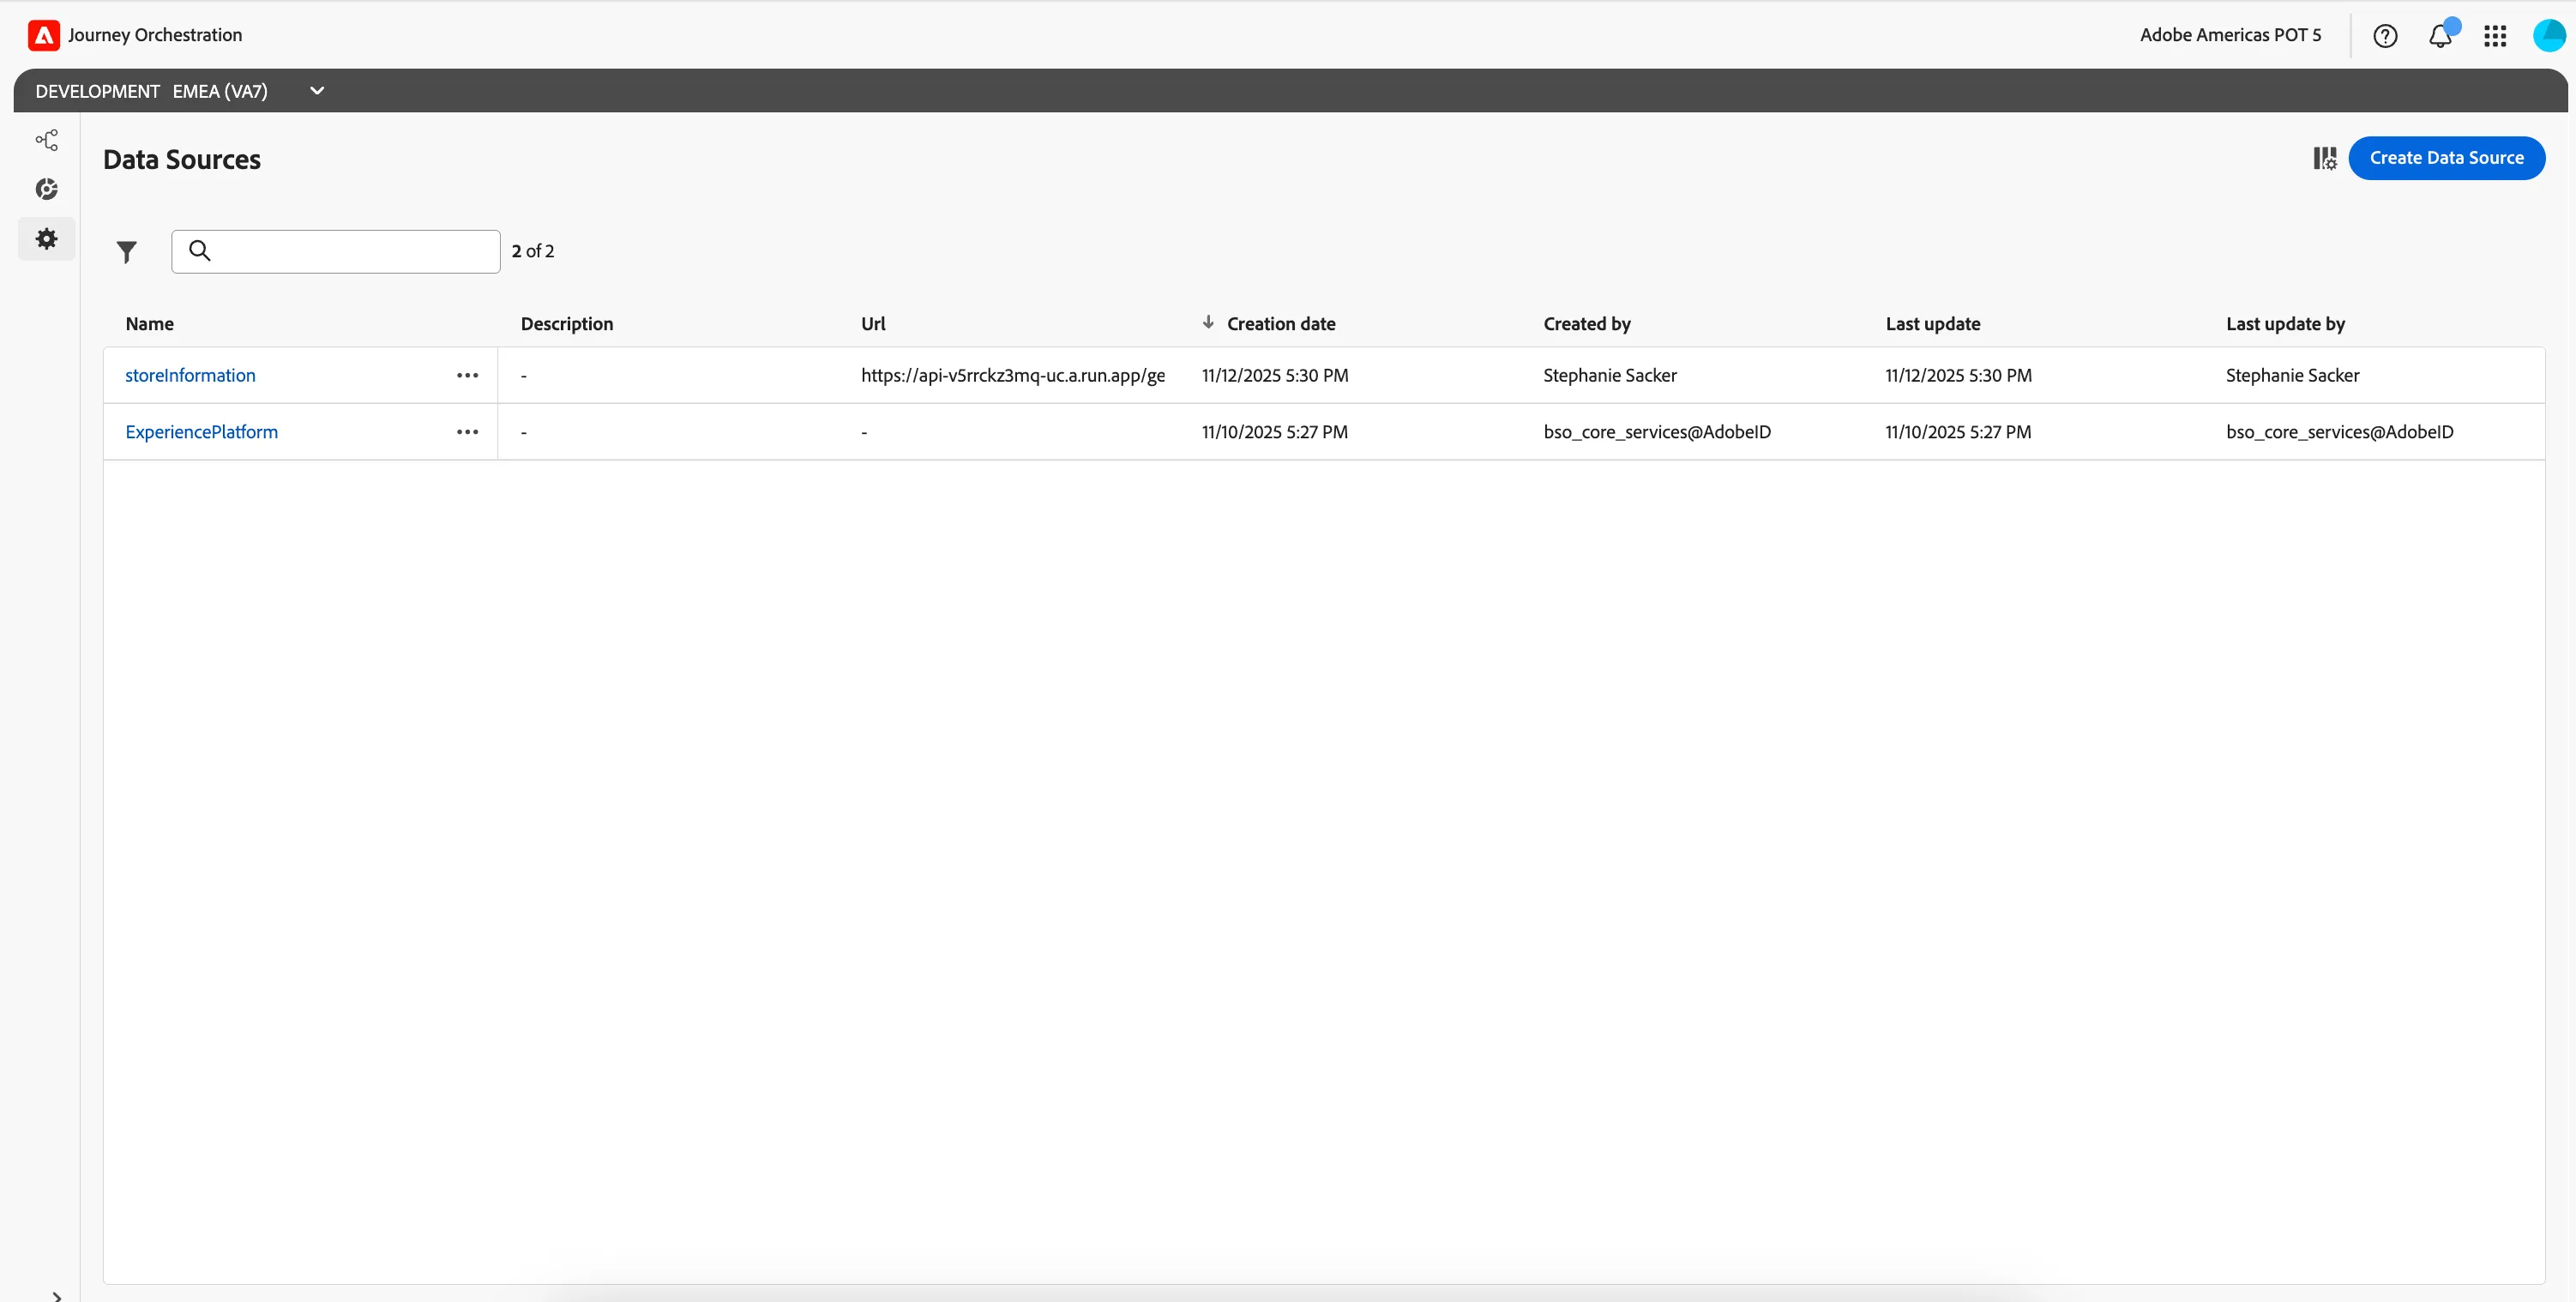Screen dimensions: 2576x1302
Task: Click creation date 11/10/2025 5:27 PM
Action: click(x=1275, y=432)
